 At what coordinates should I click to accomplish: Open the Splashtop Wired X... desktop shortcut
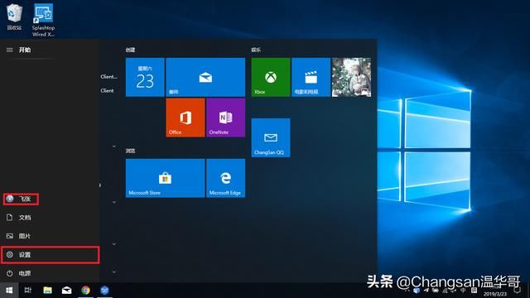pos(43,20)
